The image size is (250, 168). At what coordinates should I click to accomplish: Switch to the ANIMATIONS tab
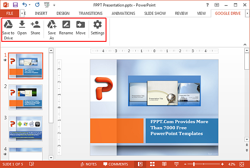coord(123,13)
